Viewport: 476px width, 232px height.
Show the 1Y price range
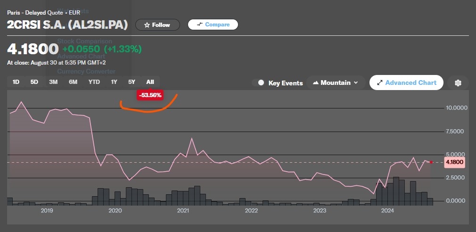pos(114,82)
